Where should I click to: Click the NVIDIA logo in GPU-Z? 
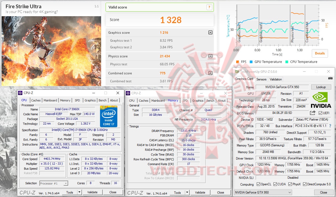pos(321,100)
